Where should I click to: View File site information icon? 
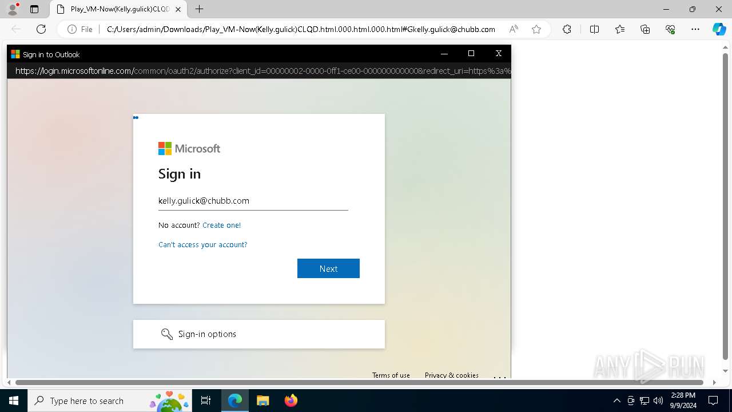coord(79,29)
